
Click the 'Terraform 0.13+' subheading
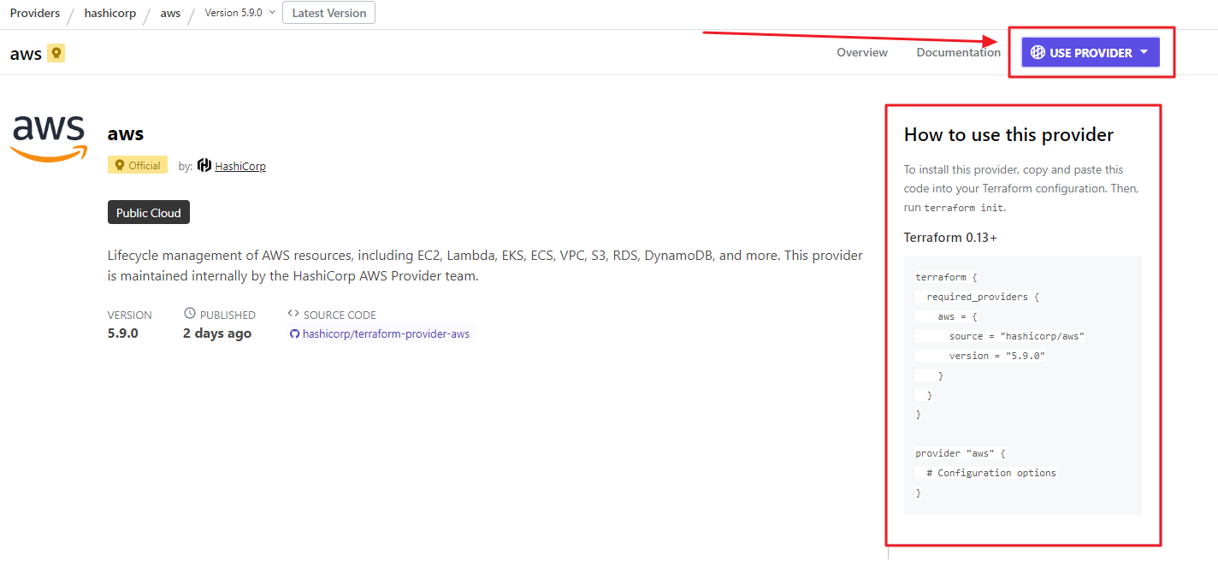[x=950, y=238]
